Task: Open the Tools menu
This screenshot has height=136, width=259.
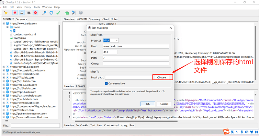Action: point(37,7)
